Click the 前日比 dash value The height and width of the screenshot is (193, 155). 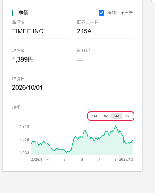tap(80, 60)
